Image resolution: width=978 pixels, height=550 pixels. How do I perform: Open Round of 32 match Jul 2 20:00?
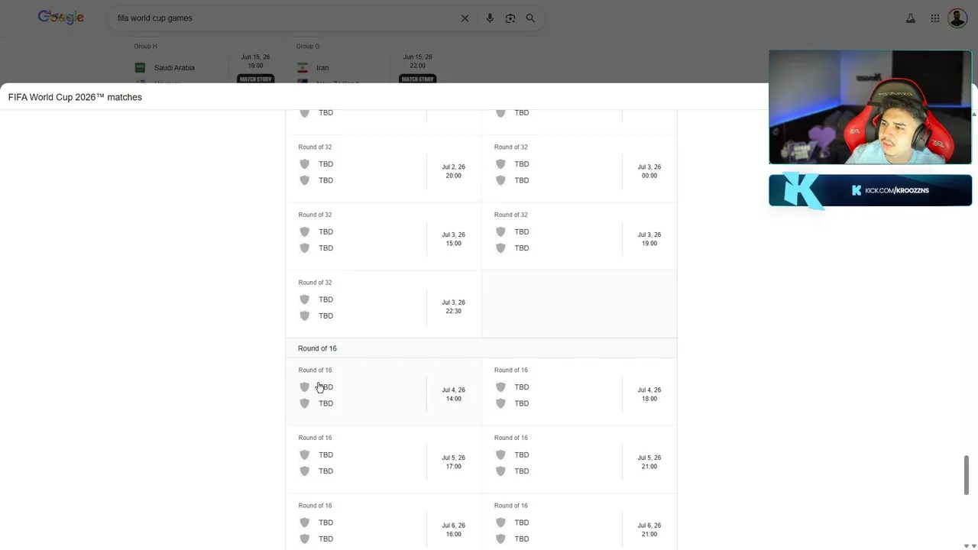point(383,171)
